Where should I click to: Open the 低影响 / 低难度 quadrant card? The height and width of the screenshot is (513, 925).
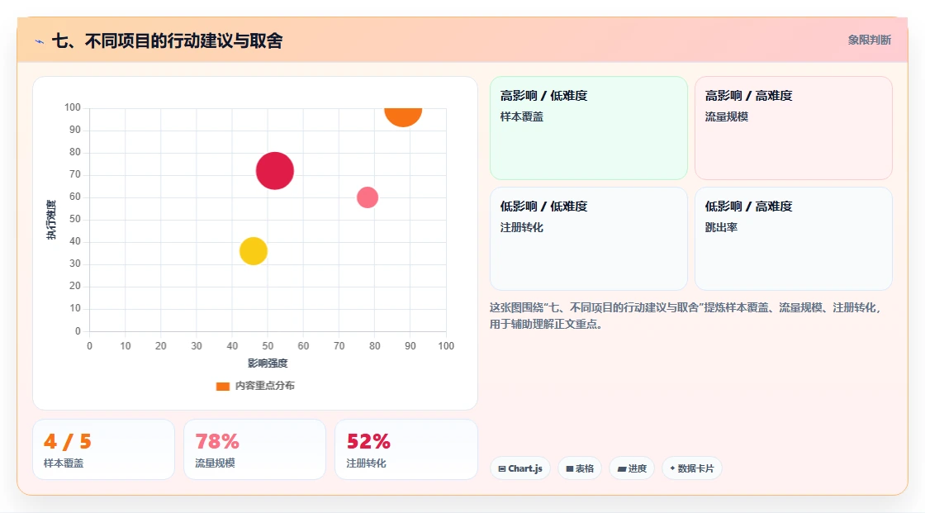point(588,239)
